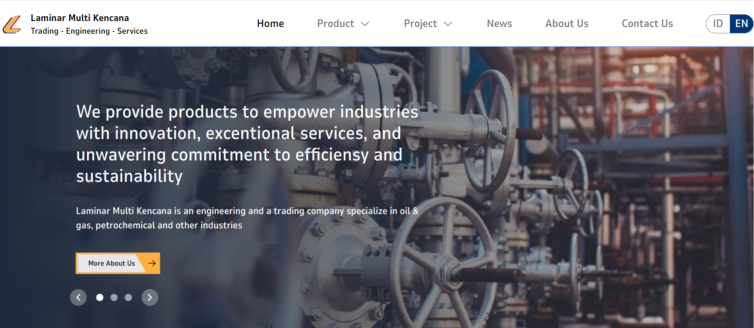
Task: Jump to the second slide dot
Action: point(114,297)
